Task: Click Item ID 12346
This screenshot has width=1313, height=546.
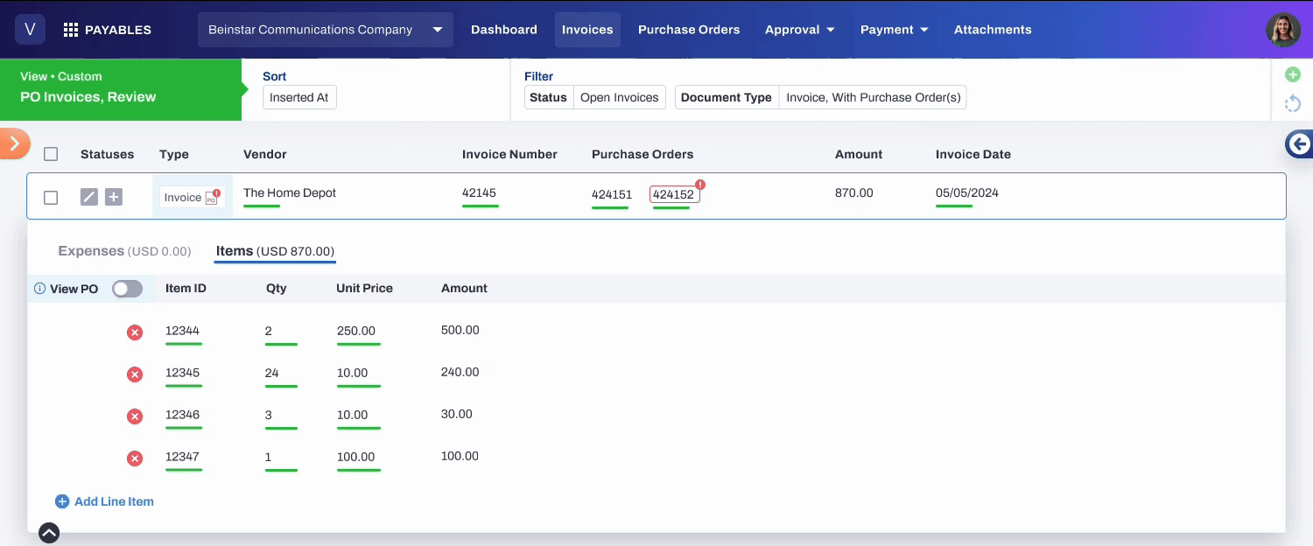Action: pyautogui.click(x=183, y=415)
